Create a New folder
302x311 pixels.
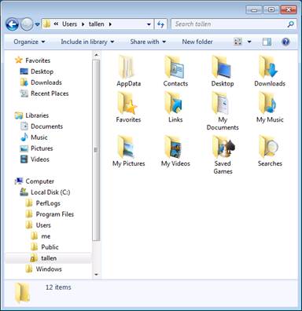click(197, 42)
